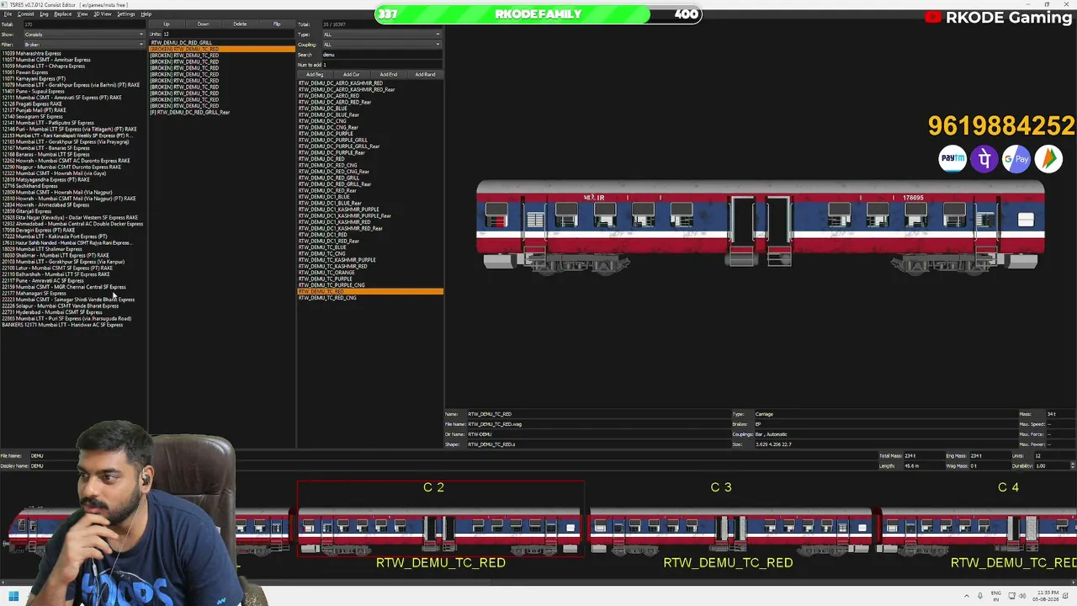Open the File menu
The width and height of the screenshot is (1077, 606).
[7, 14]
